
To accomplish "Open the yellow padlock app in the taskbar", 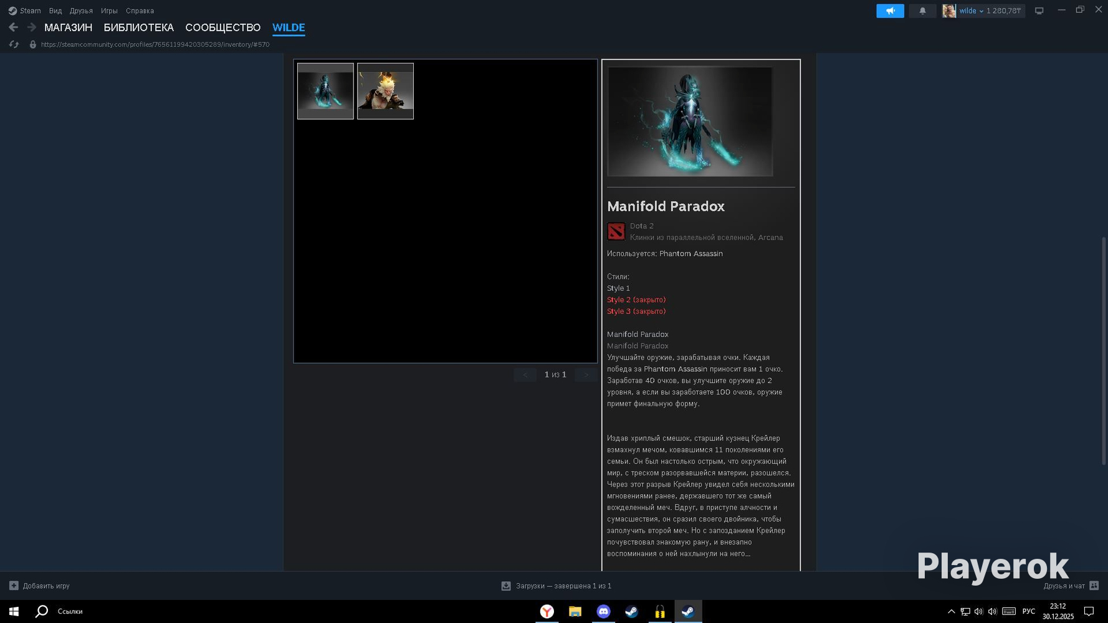I will coord(659,611).
